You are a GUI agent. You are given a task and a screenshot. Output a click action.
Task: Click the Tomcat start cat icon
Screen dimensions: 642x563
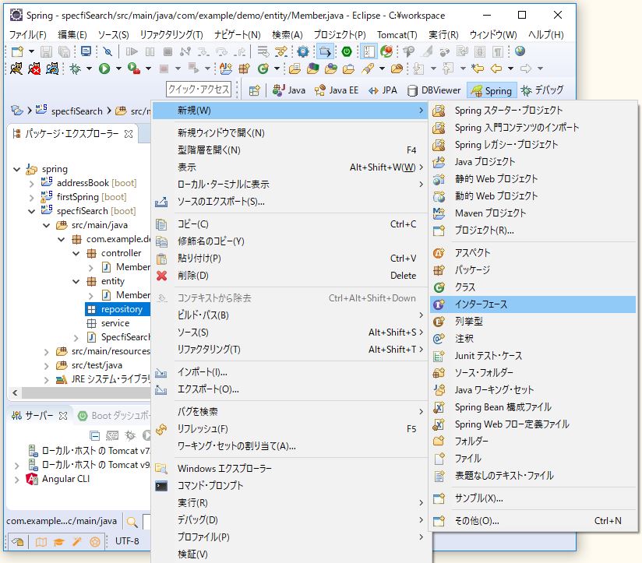coord(16,69)
